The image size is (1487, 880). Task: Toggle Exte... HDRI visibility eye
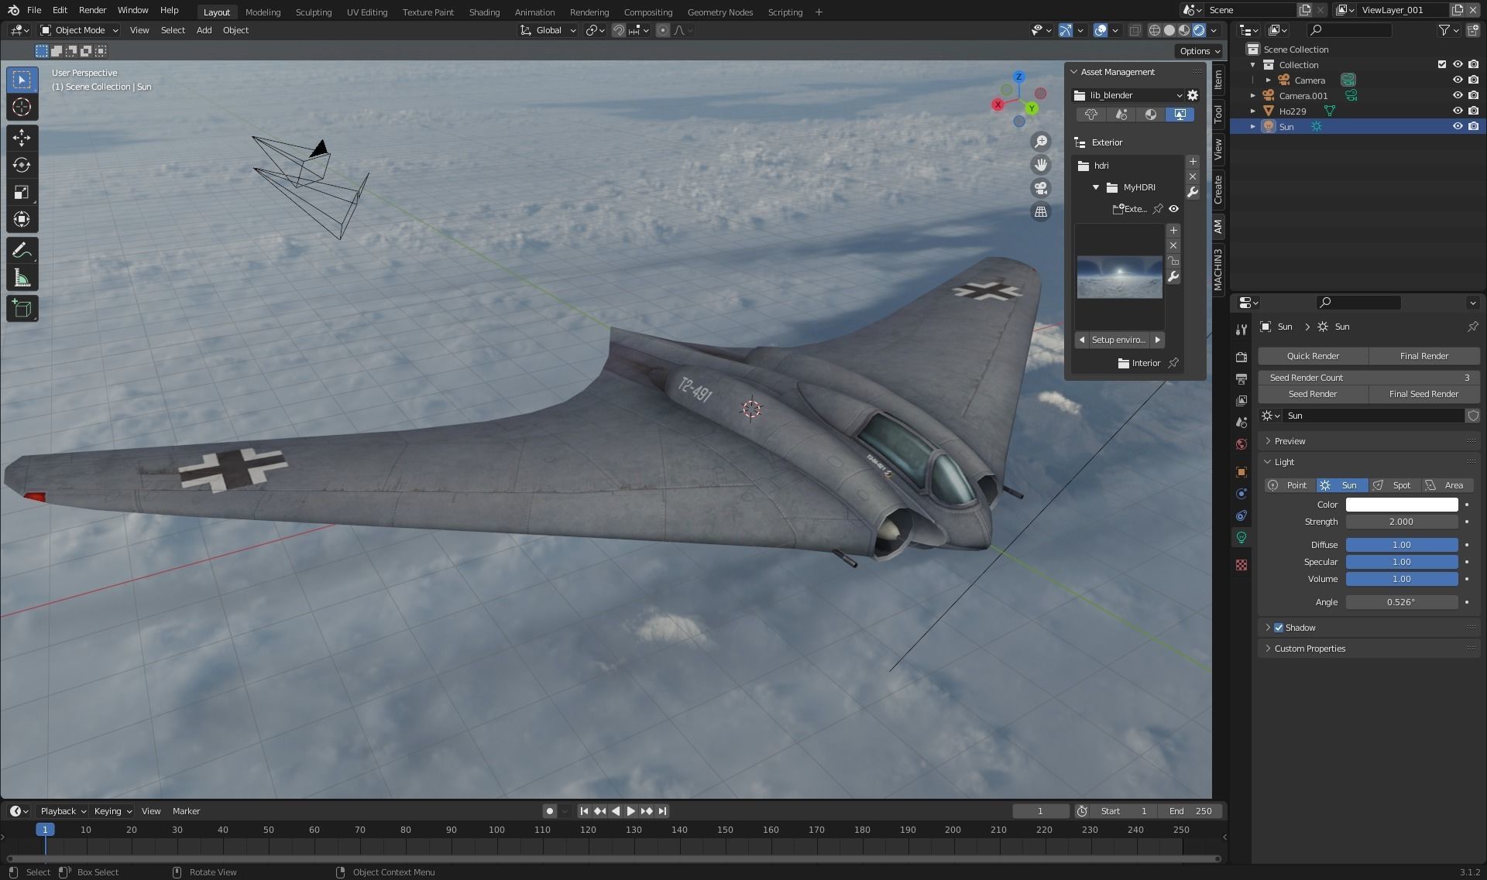tap(1174, 209)
